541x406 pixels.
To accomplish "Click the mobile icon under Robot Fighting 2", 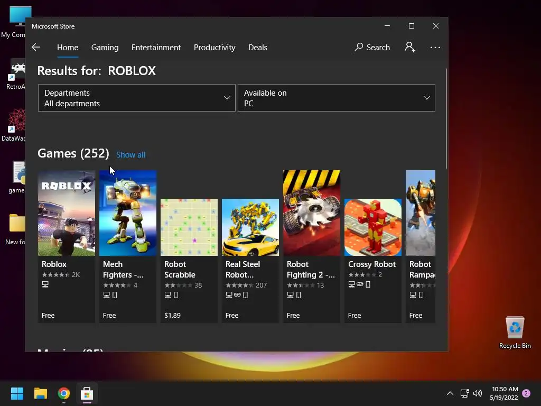I will click(299, 295).
